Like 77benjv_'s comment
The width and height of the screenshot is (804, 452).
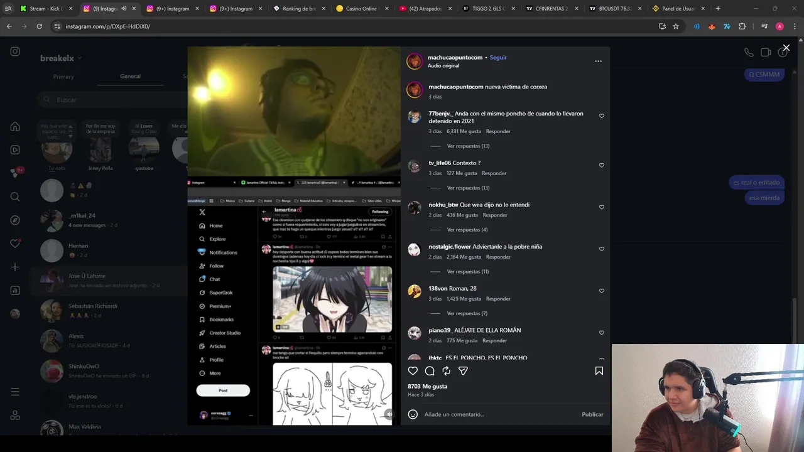(x=601, y=116)
